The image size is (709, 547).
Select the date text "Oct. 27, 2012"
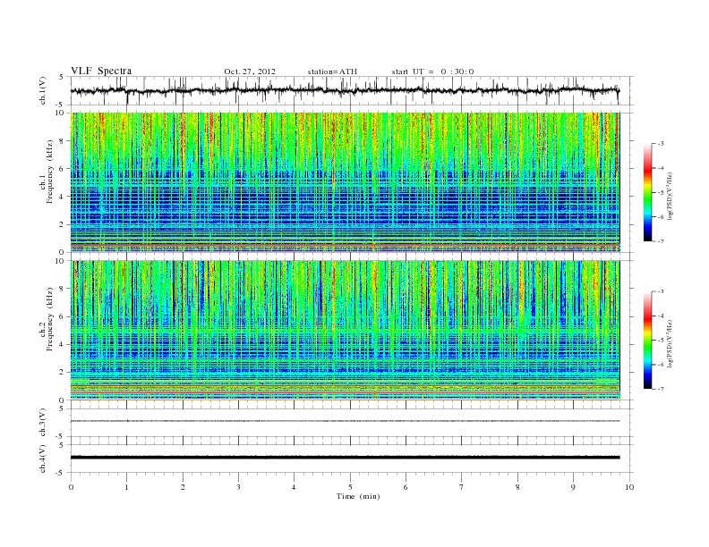tap(250, 72)
